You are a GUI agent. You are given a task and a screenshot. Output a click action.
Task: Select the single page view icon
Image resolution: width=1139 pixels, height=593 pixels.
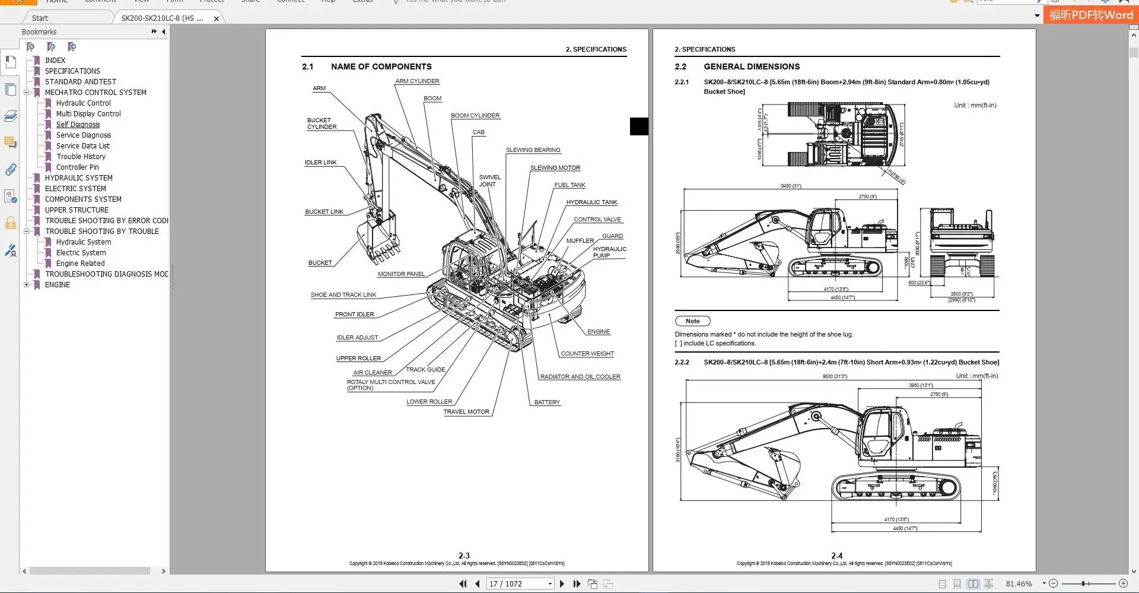point(943,584)
